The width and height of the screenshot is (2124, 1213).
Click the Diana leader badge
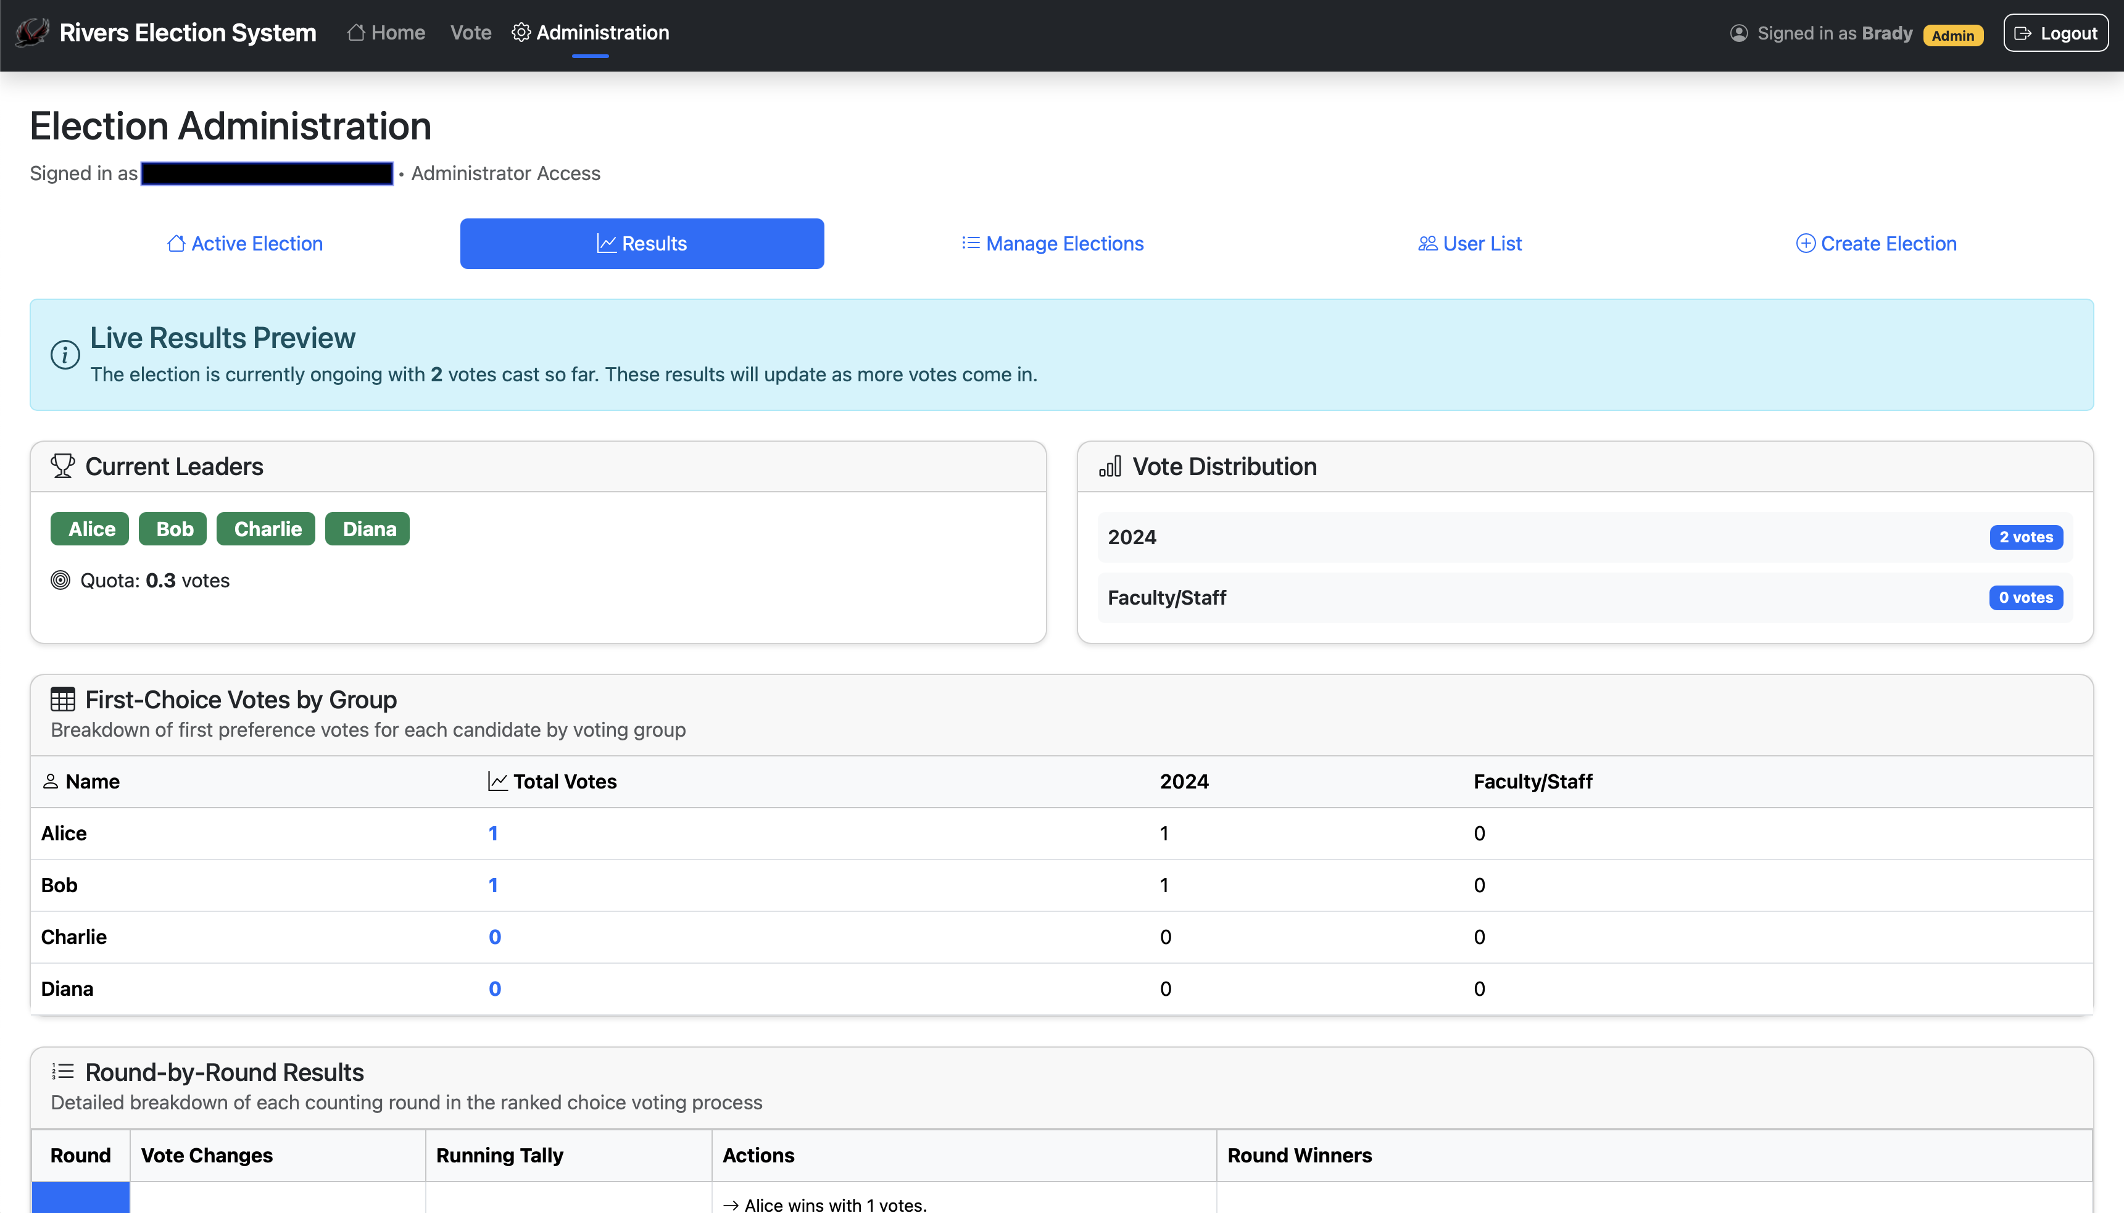[x=367, y=529]
